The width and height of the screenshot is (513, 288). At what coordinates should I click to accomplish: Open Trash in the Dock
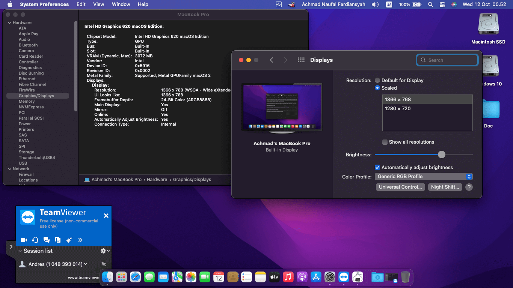coord(405,277)
